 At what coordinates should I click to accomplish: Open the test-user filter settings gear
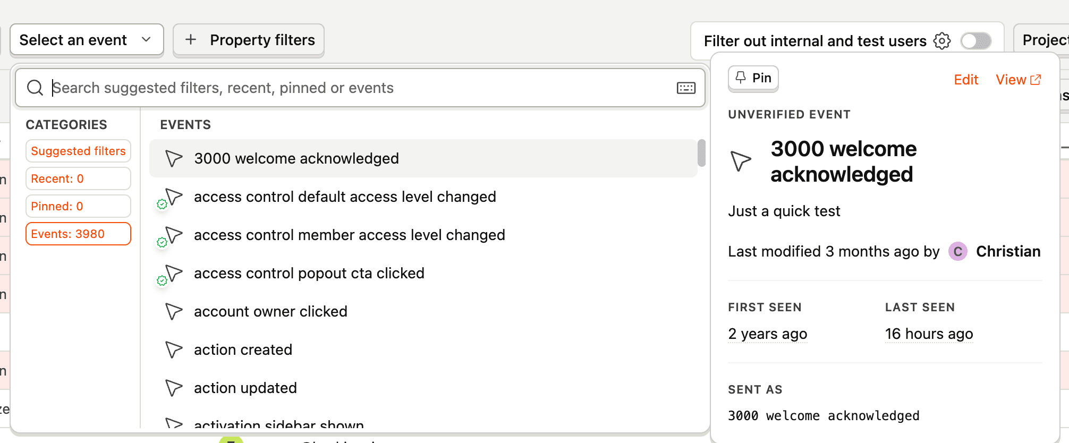(x=942, y=41)
